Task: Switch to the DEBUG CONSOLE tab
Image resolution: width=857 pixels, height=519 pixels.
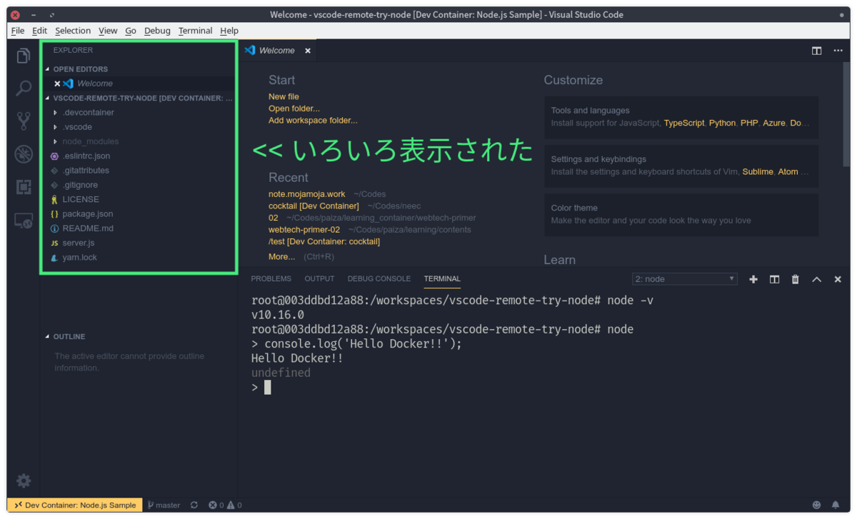Action: tap(379, 278)
